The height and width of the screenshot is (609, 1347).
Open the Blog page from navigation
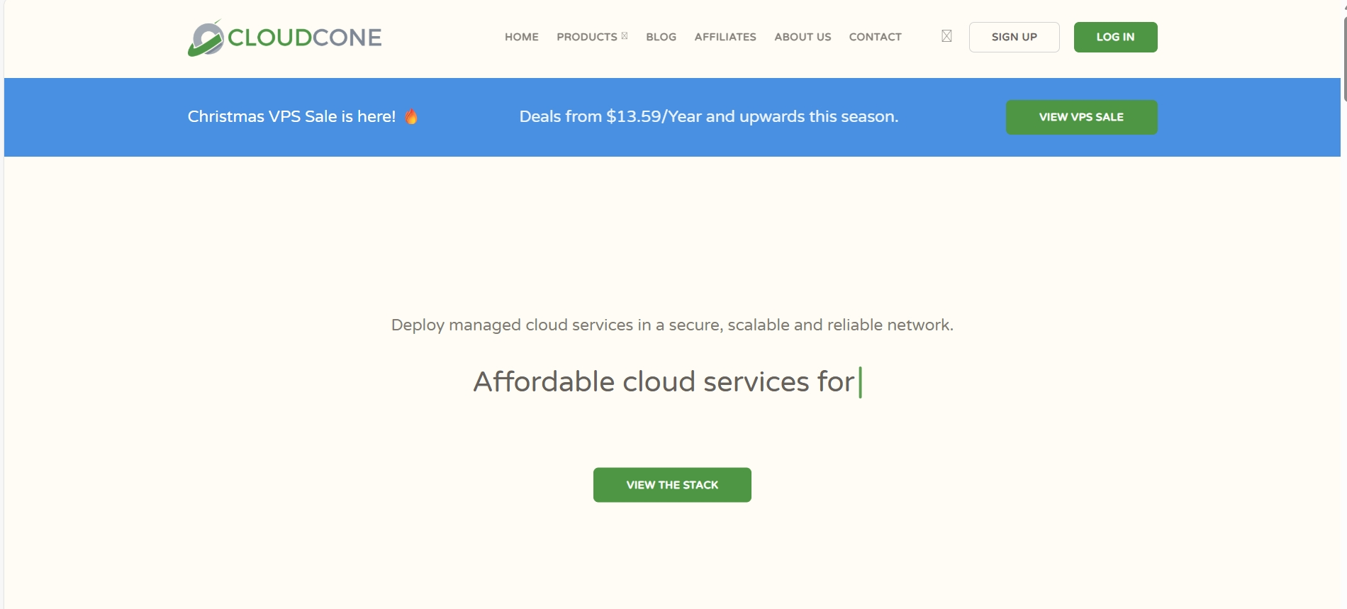[x=661, y=37]
